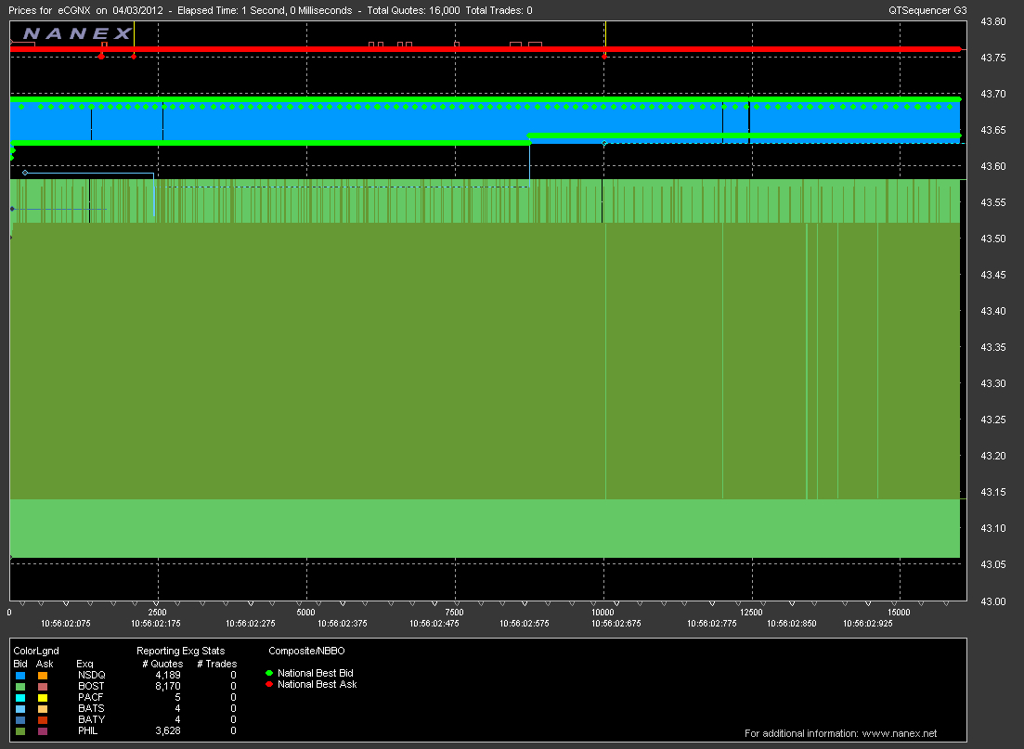Click the "43.60" price axis label
Viewport: 1024px width, 749px height.
[993, 166]
